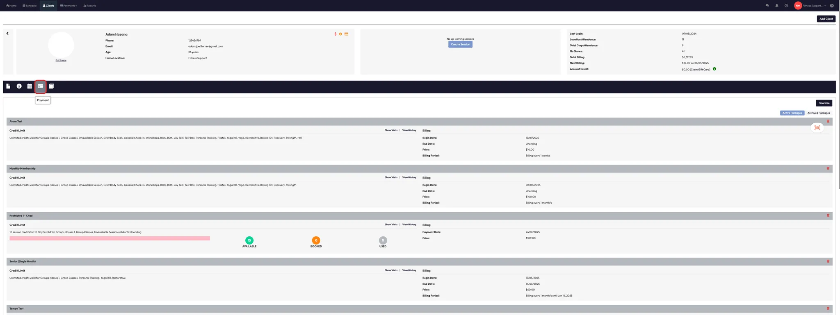Click the red dollar sign icon
This screenshot has width=840, height=315.
pyautogui.click(x=335, y=34)
